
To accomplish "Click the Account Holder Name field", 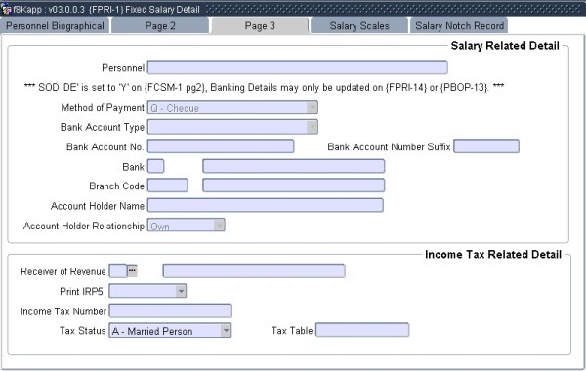I will click(266, 205).
